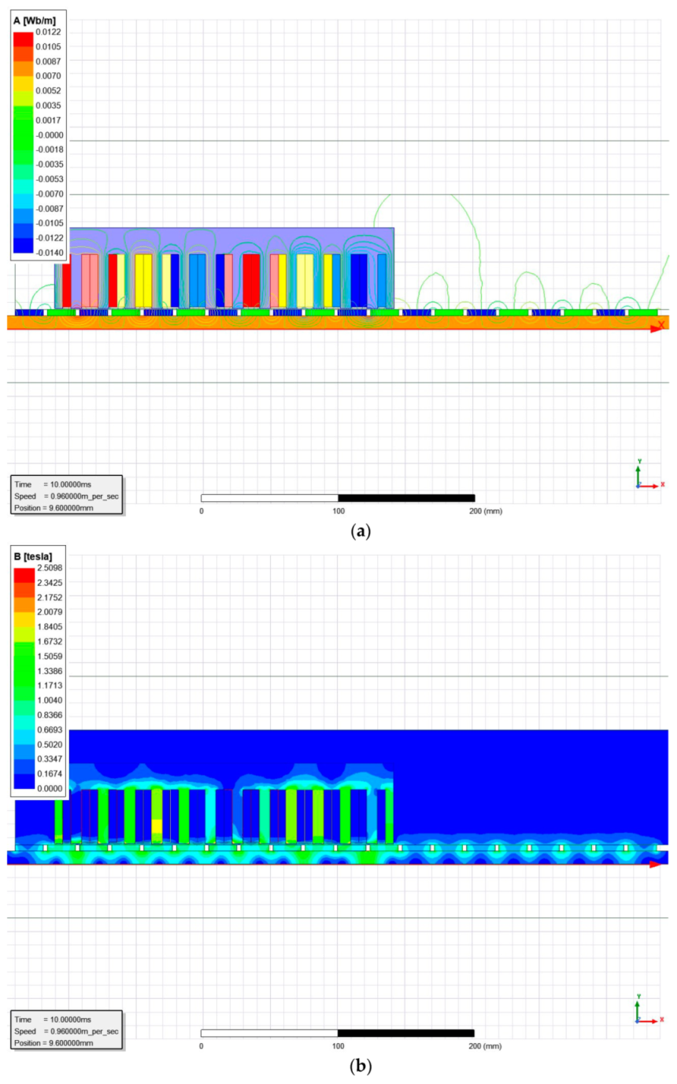This screenshot has height=1084, width=677.
Task: Click the -0.0018 legend value
Action: click(49, 149)
